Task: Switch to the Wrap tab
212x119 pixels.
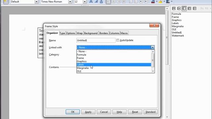Action: 79,33
